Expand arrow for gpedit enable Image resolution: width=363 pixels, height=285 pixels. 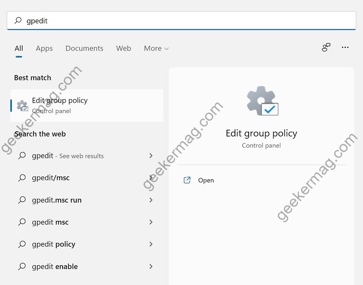151,266
